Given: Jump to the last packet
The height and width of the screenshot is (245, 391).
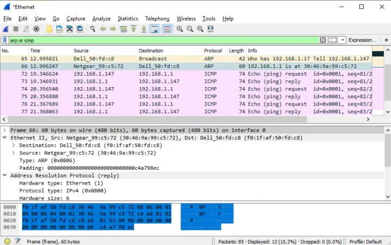Looking at the screenshot, I should (x=144, y=29).
